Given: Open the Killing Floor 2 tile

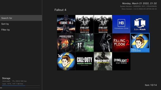Looking at the screenshot, I should point(121,43).
